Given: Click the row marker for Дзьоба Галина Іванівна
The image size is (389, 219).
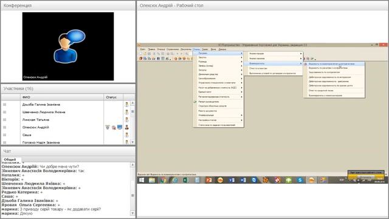Looking at the screenshot, I should (4, 105).
